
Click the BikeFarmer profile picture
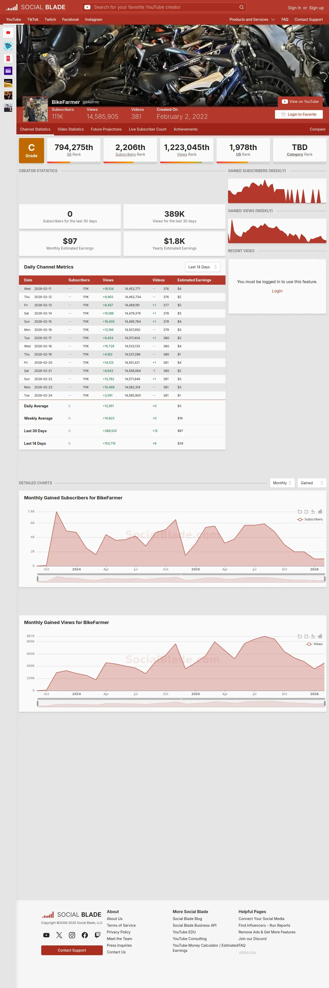pyautogui.click(x=35, y=109)
